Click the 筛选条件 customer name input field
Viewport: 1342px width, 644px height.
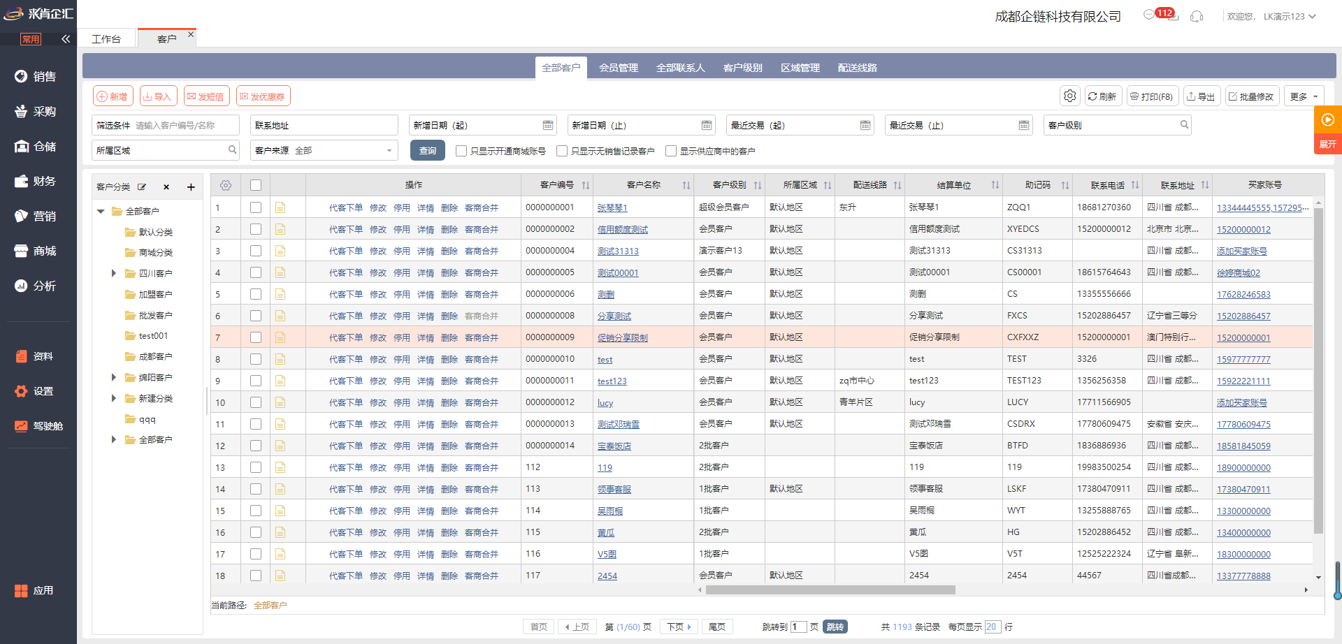click(166, 126)
